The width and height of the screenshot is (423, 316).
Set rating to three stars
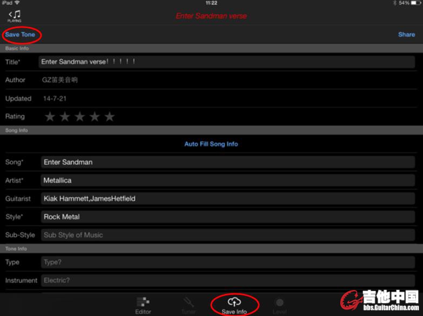click(79, 117)
